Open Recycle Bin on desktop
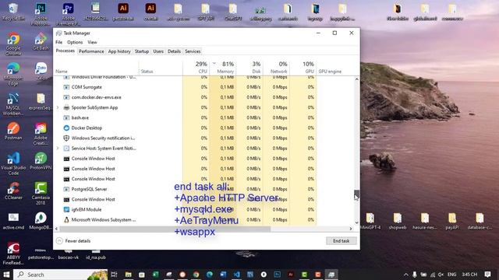The height and width of the screenshot is (280, 499). [13, 12]
